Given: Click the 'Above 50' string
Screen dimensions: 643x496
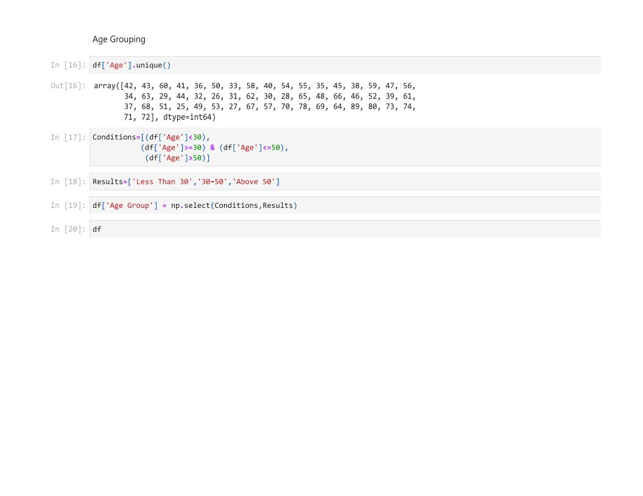Looking at the screenshot, I should point(254,182).
